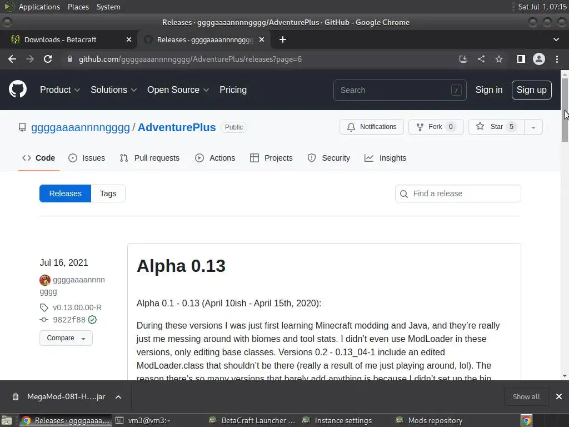Focus the Find a release field
The image size is (569, 427).
point(458,193)
